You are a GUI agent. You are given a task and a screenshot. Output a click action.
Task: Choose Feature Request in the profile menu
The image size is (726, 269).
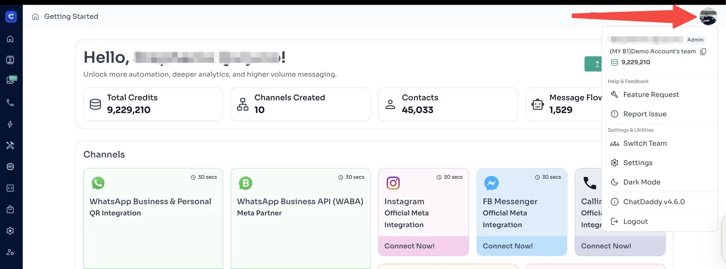tap(651, 95)
